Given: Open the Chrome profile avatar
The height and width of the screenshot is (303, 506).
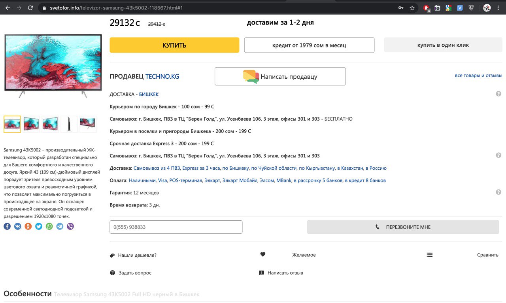Looking at the screenshot, I should point(487,8).
